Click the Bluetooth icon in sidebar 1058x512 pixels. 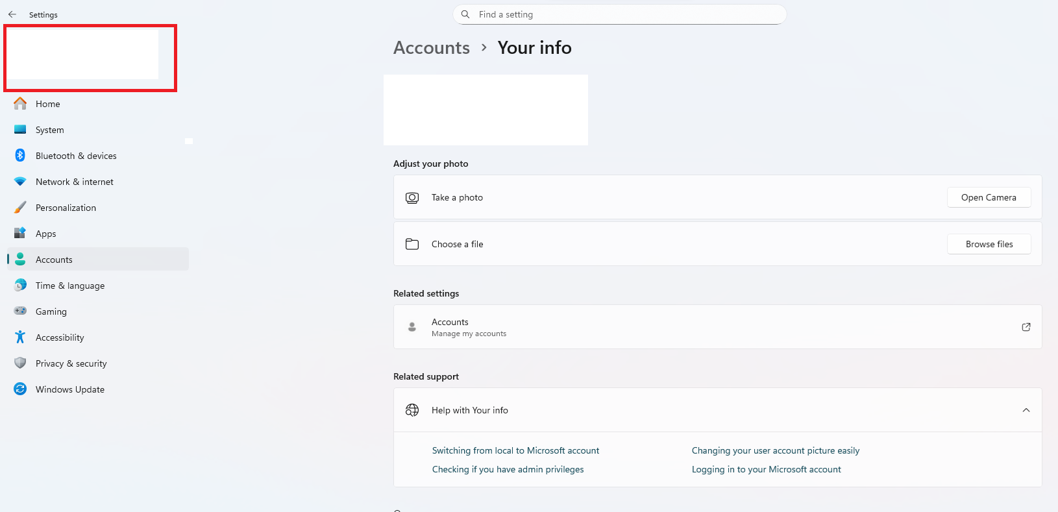click(20, 156)
